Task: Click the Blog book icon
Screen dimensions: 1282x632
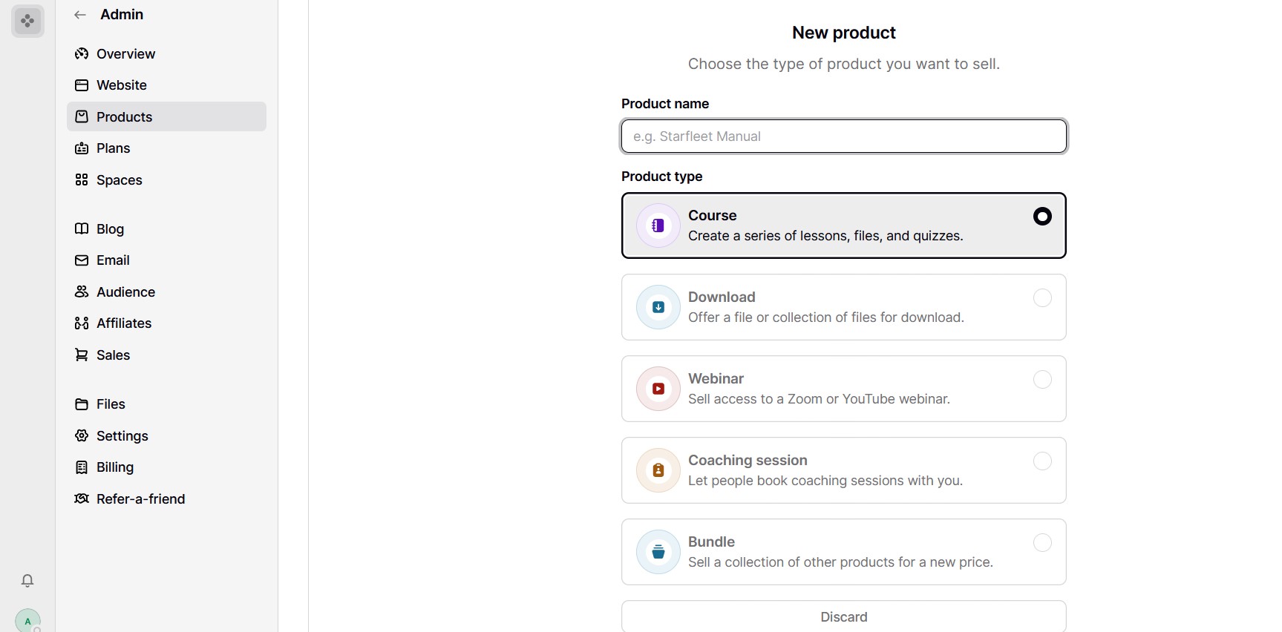Action: tap(82, 228)
